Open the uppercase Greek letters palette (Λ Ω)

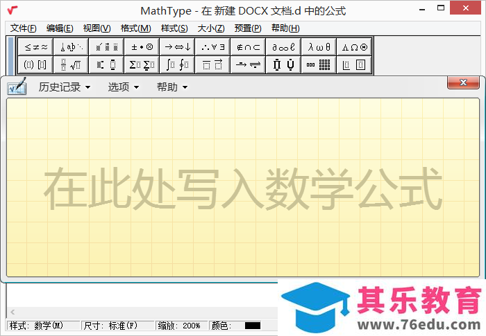pos(354,47)
